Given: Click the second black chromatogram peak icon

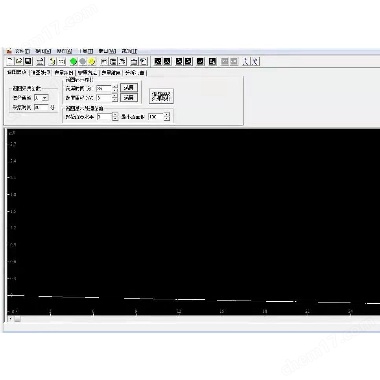Looking at the screenshot, I should (167, 61).
